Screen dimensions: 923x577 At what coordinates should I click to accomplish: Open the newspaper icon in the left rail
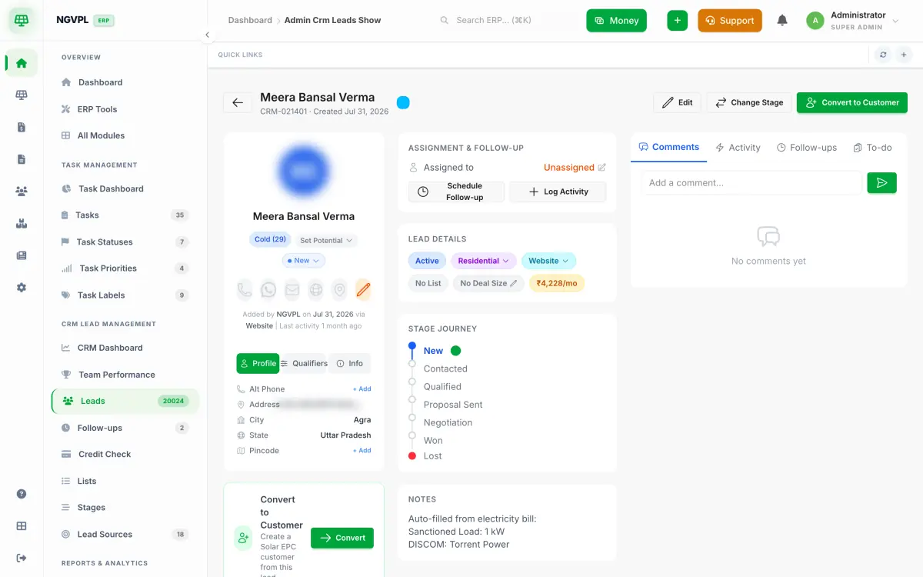pyautogui.click(x=22, y=255)
